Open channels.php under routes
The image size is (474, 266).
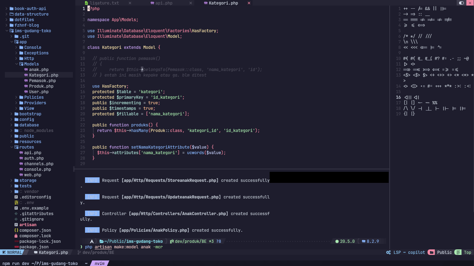click(39, 164)
